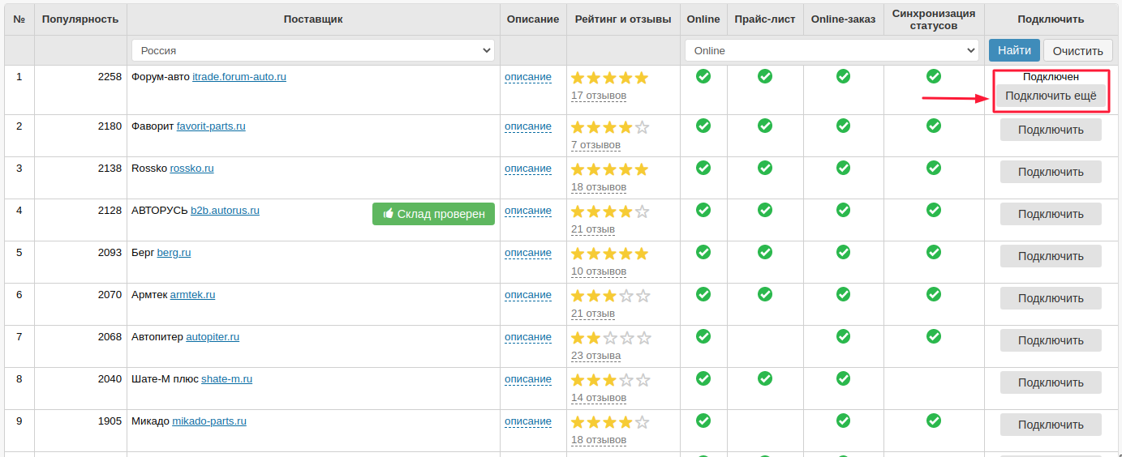Click star rating for Берг

[610, 254]
